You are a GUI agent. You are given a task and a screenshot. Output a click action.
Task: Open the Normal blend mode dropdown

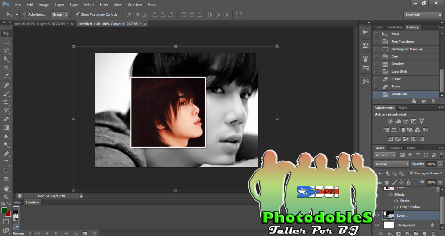392,164
